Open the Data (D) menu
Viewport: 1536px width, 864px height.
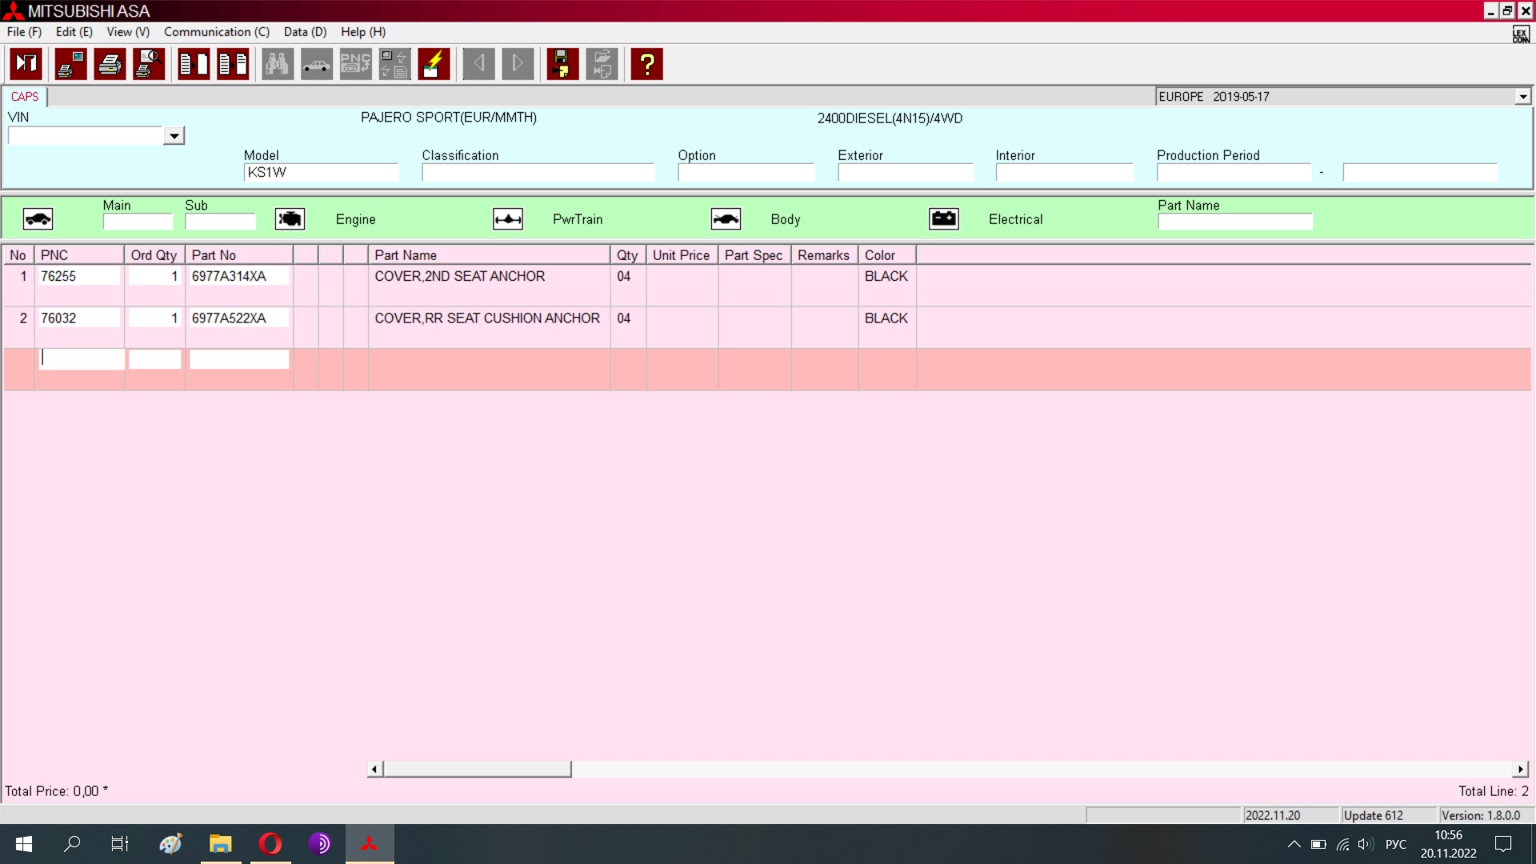pos(305,32)
